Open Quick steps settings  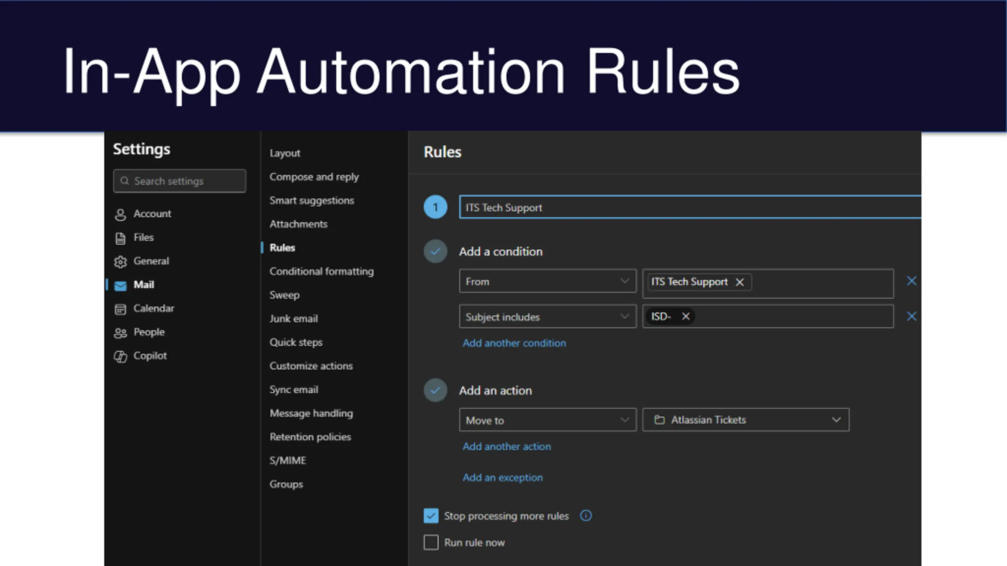coord(296,342)
